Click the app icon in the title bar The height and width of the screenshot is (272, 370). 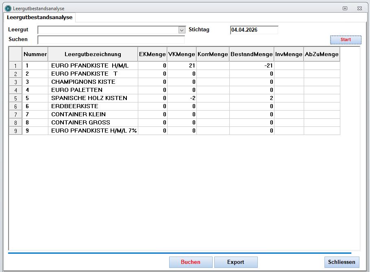pos(8,8)
